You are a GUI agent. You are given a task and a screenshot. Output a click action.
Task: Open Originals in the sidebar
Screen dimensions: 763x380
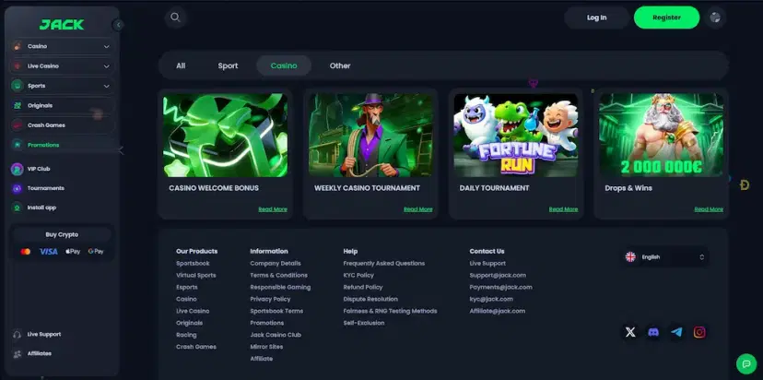[62, 105]
